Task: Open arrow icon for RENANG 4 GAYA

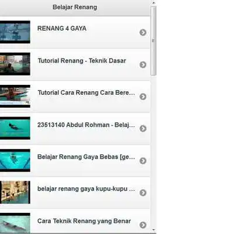Action: pyautogui.click(x=143, y=32)
